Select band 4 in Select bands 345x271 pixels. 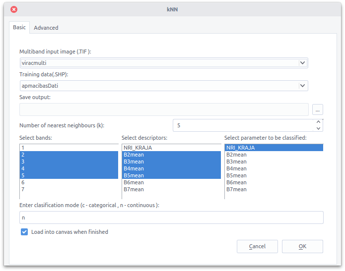(69, 168)
